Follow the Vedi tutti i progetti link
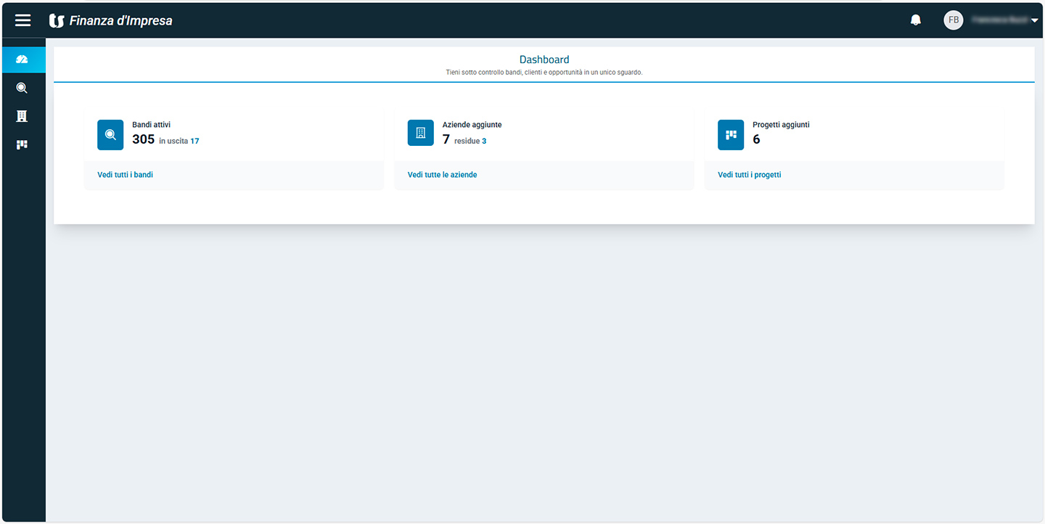 click(750, 175)
